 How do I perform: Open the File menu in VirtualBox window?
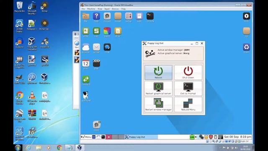[83, 9]
